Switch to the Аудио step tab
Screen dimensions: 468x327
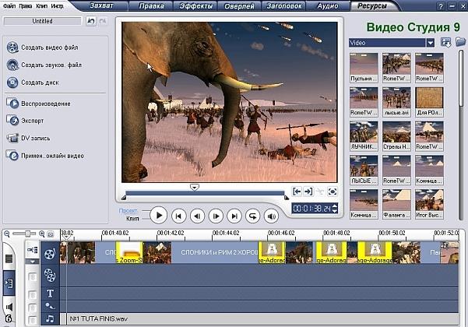click(328, 6)
